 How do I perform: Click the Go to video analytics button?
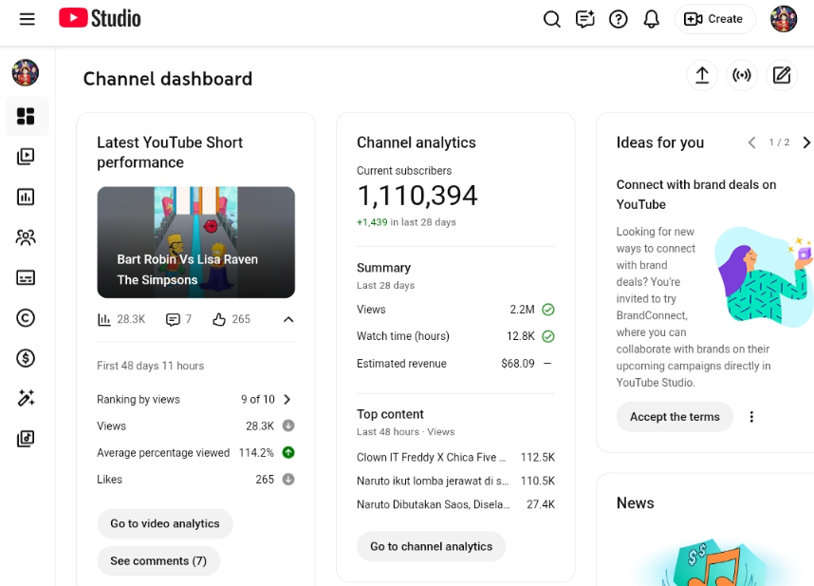click(x=165, y=523)
